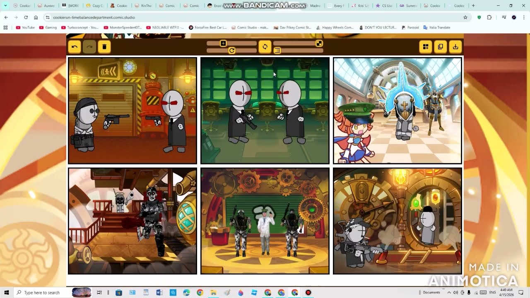Launch Microsoft Word from the taskbar
This screenshot has width=530, height=298.
pyautogui.click(x=159, y=293)
